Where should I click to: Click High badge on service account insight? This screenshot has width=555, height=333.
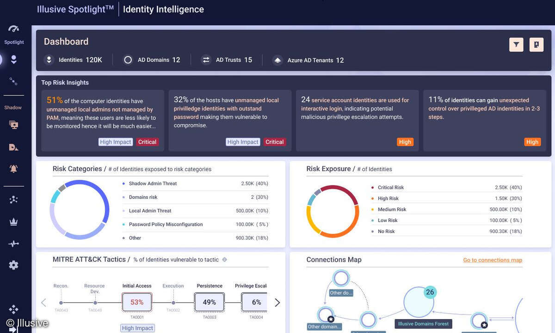[405, 142]
